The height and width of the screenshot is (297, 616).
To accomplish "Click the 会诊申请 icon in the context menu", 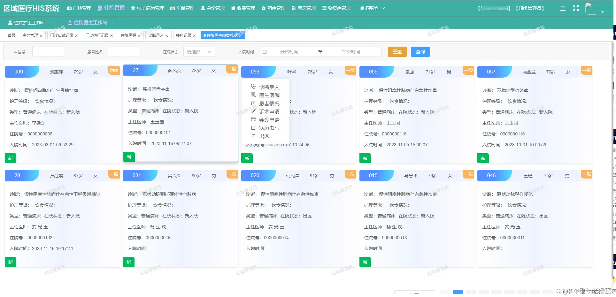I will pos(253,119).
